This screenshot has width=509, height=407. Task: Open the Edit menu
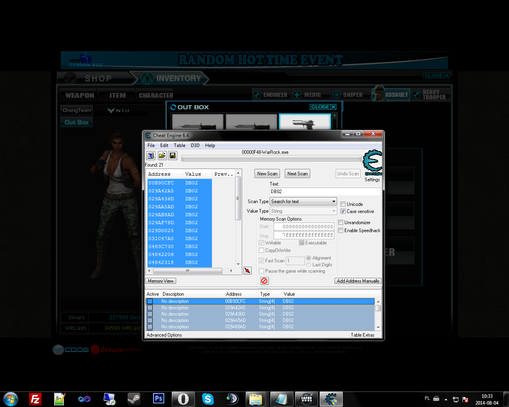[x=164, y=145]
